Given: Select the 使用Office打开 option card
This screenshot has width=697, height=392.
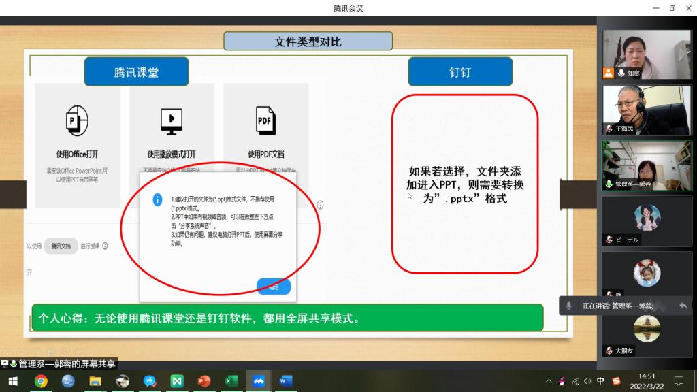Looking at the screenshot, I should click(77, 146).
